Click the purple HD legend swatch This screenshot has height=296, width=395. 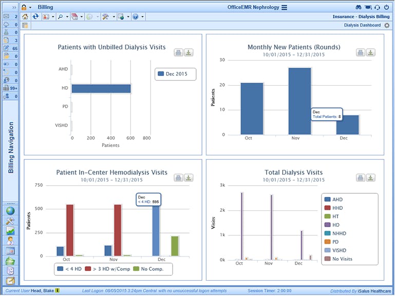point(328,225)
